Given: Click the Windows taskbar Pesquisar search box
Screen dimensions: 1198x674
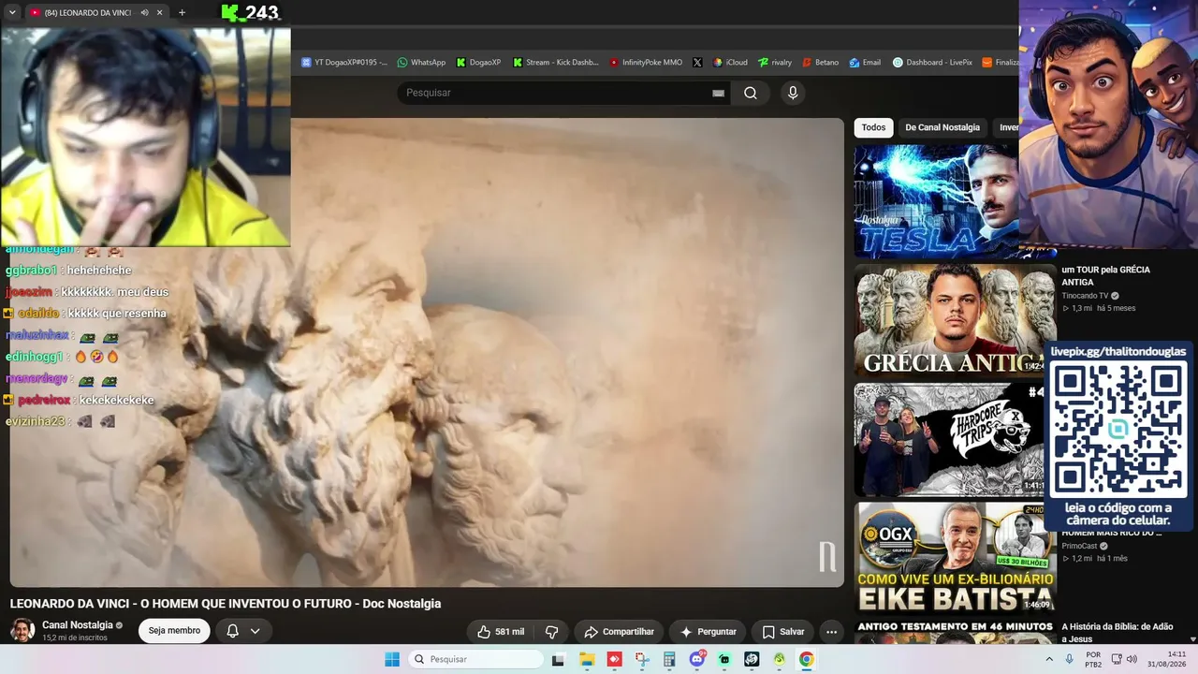Looking at the screenshot, I should click(x=475, y=659).
